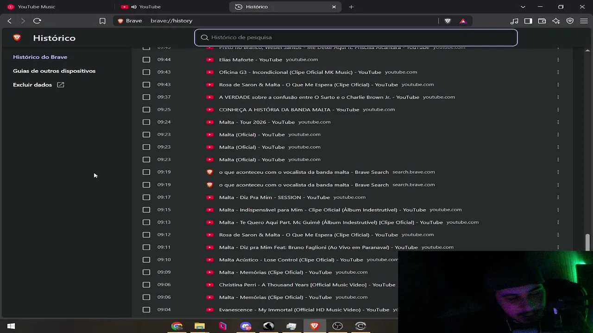The width and height of the screenshot is (593, 333).
Task: Open Chrome from the taskbar
Action: (177, 326)
